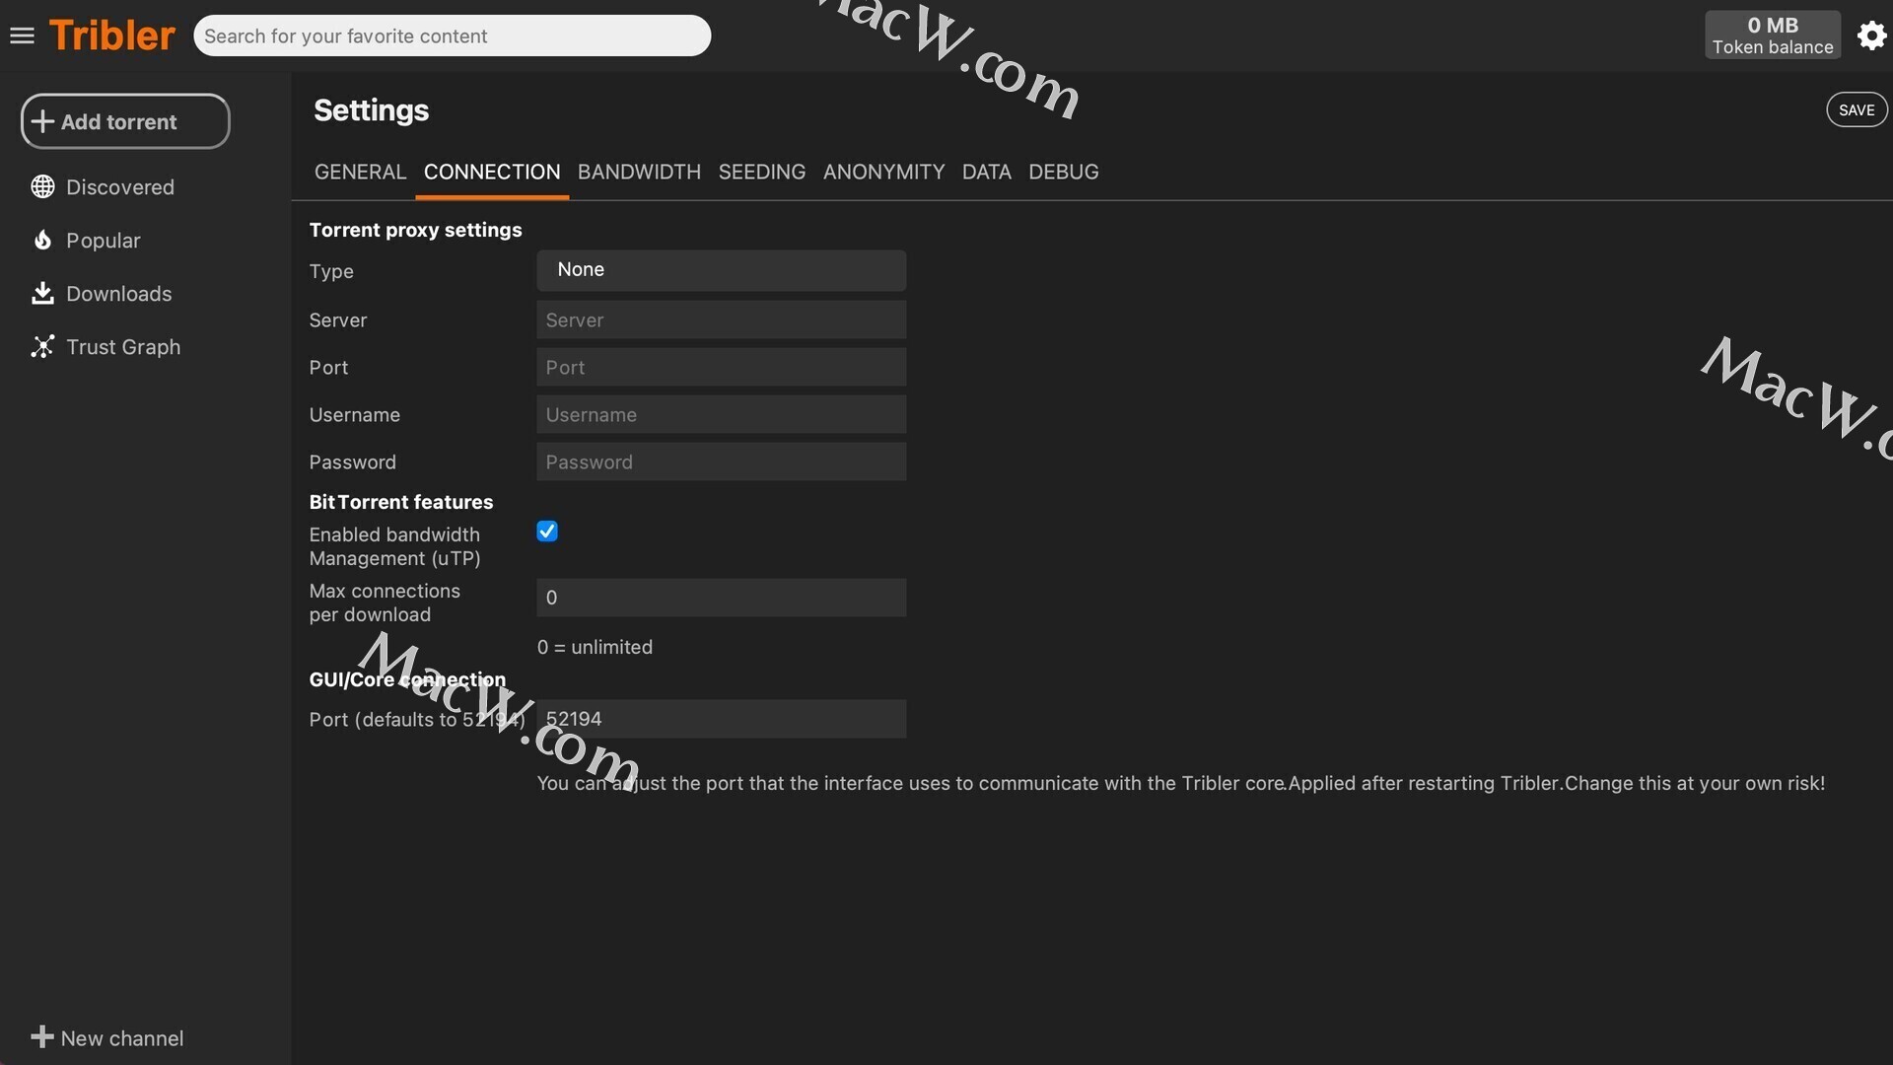Open the Data tab
Image resolution: width=1893 pixels, height=1065 pixels.
[986, 172]
